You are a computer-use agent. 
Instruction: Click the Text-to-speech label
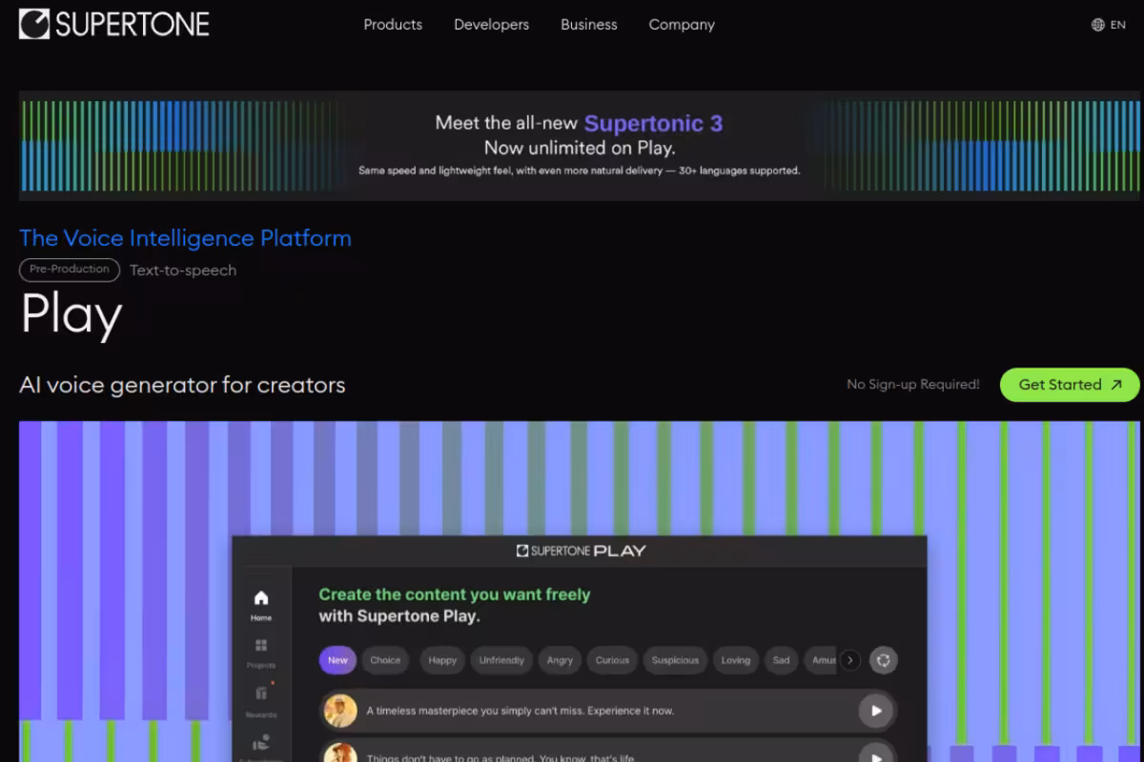pos(183,271)
